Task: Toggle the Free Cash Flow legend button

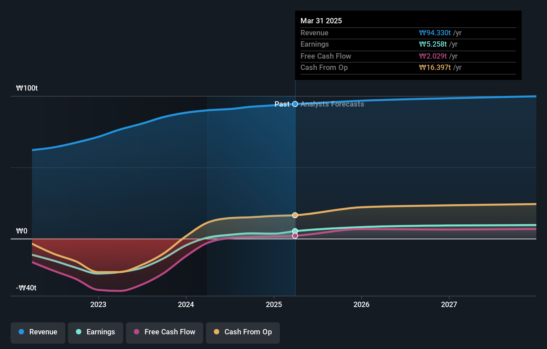Action: pos(165,333)
